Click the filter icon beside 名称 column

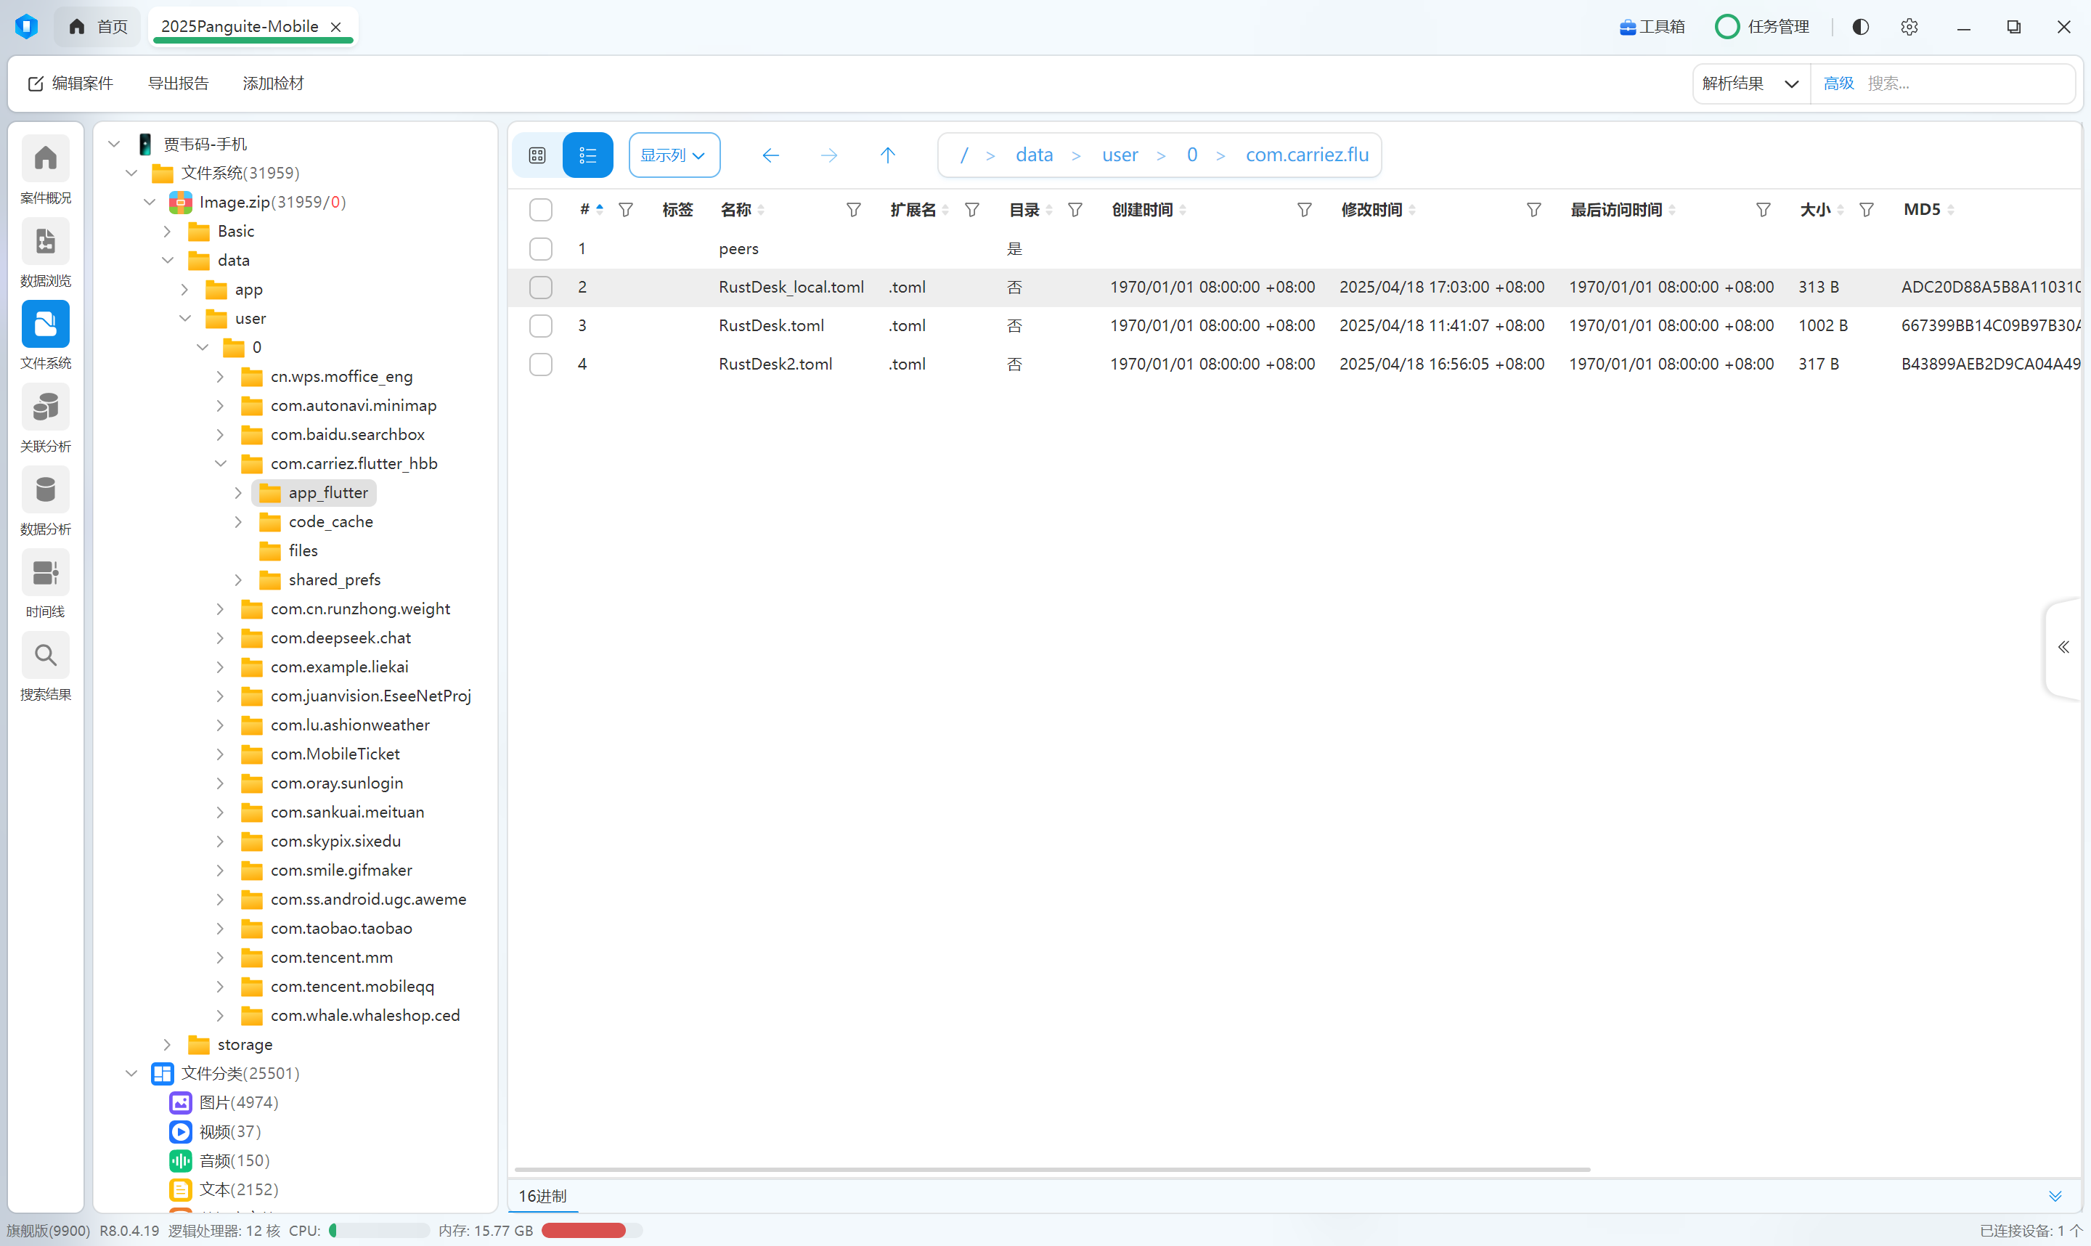click(853, 210)
